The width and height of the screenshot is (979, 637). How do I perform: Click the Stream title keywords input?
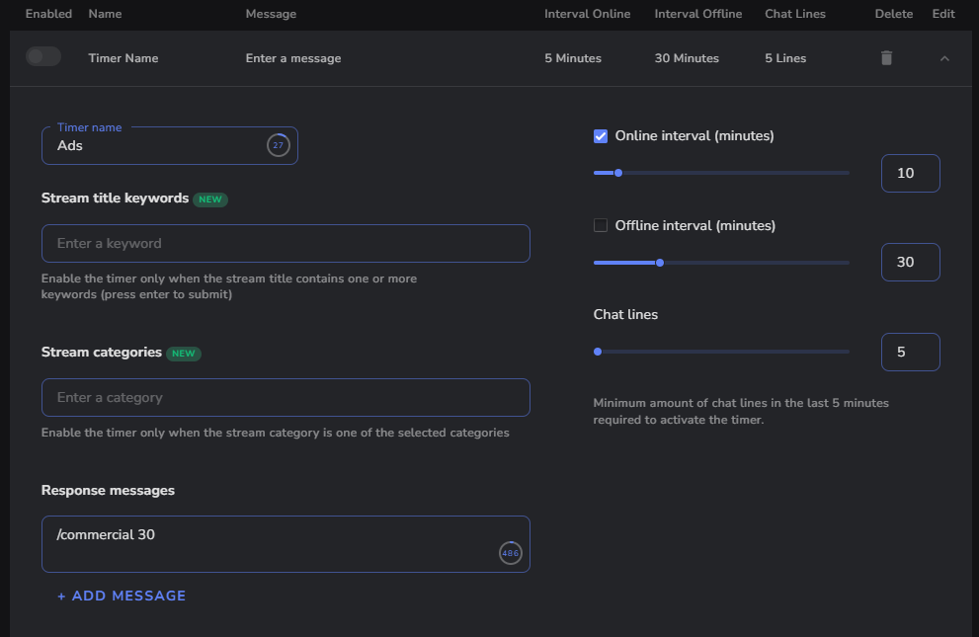tap(286, 243)
